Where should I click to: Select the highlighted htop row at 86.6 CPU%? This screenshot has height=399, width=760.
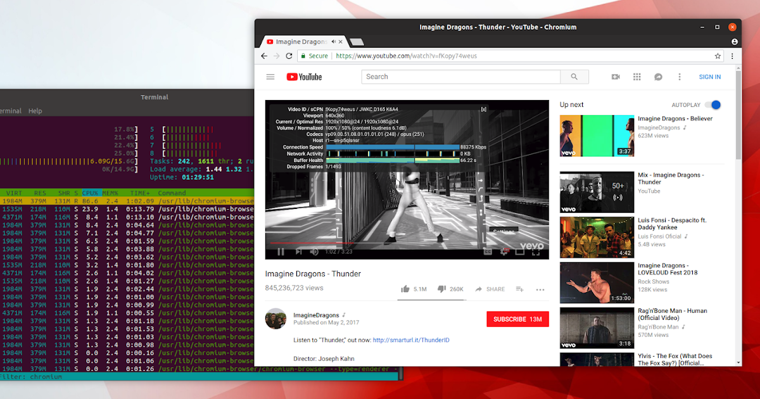click(127, 201)
